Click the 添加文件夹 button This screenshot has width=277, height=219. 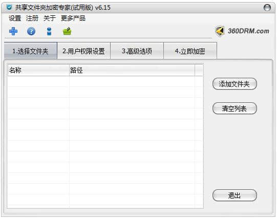pyautogui.click(x=235, y=84)
